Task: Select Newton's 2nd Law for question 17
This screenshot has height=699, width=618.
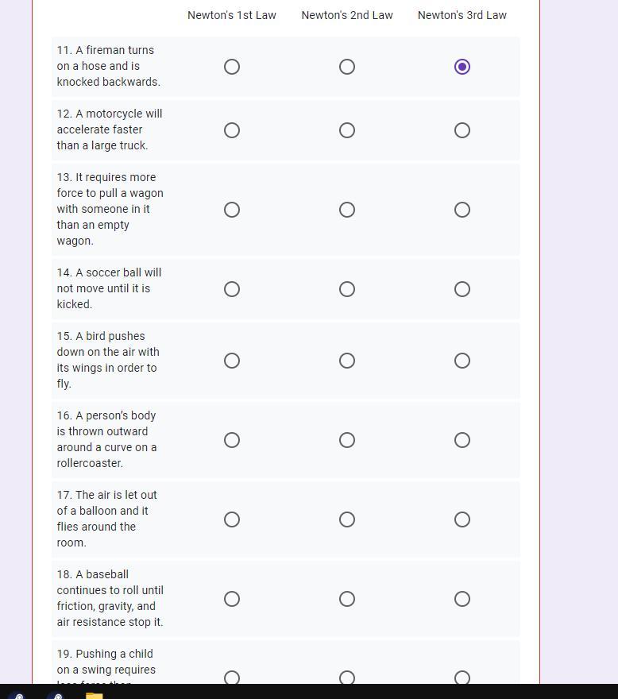Action: [347, 519]
